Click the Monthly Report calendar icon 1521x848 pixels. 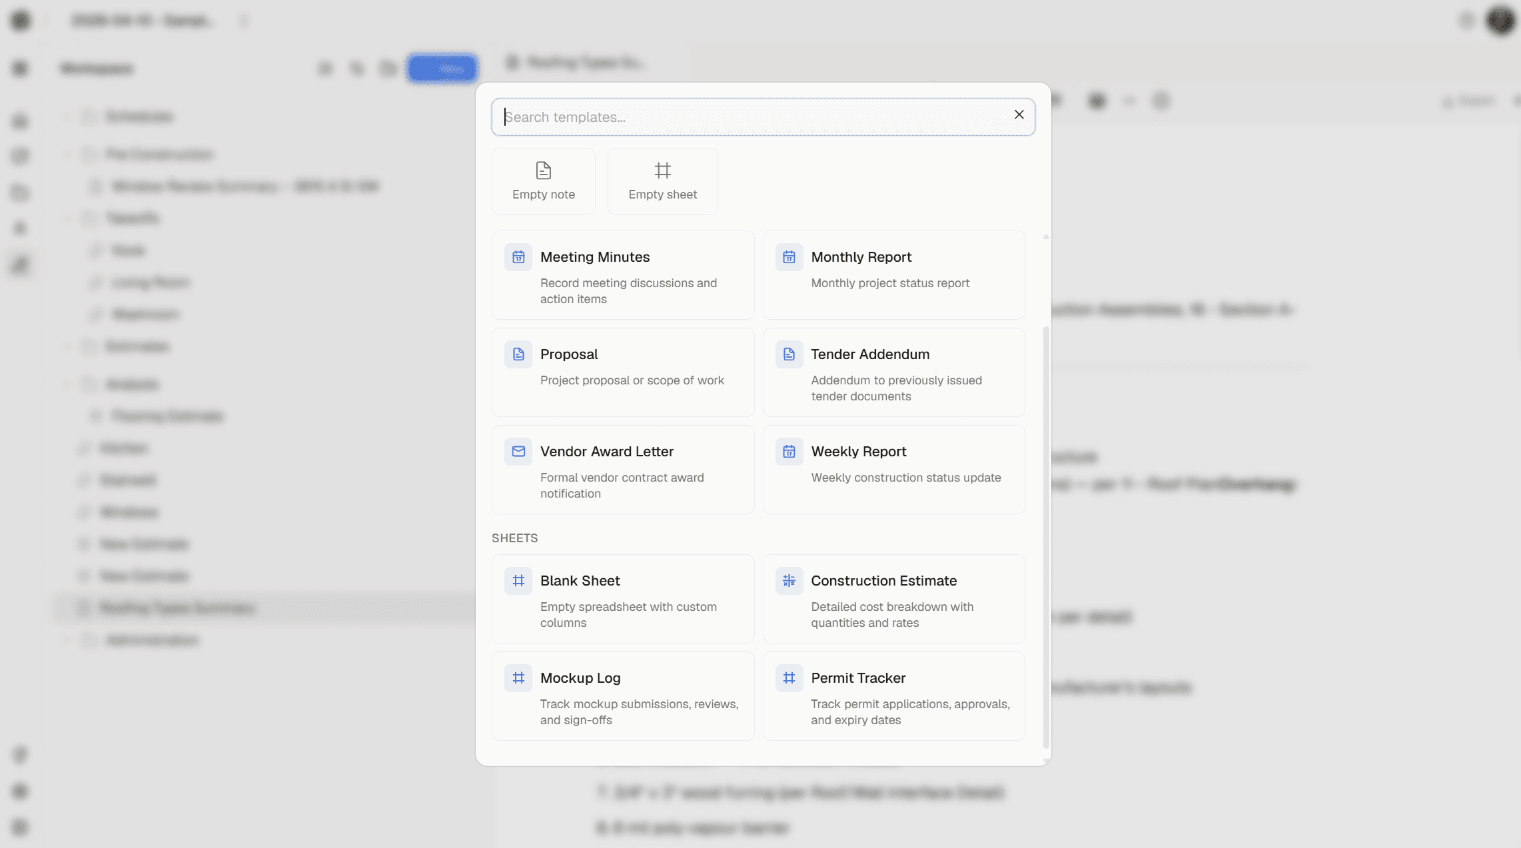(789, 257)
